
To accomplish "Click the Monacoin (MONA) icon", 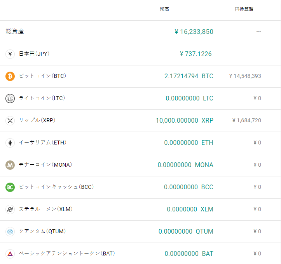I will coord(10,165).
